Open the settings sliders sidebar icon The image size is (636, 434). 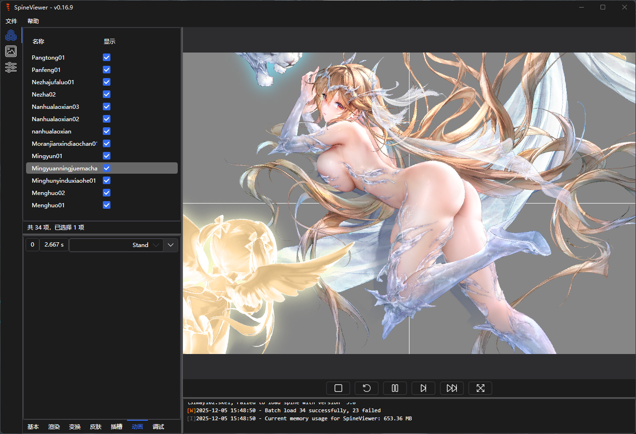[x=11, y=67]
